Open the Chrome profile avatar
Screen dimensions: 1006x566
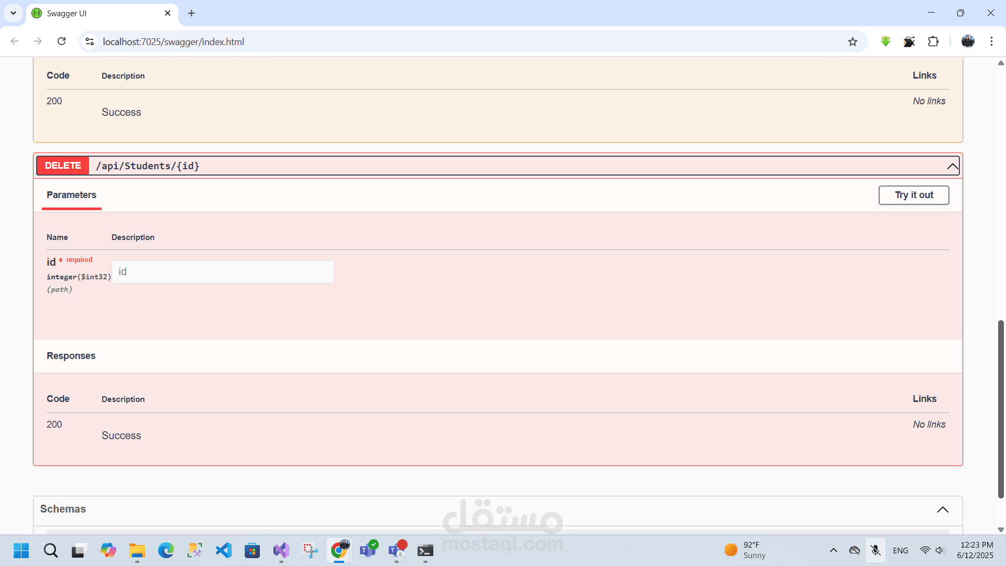pyautogui.click(x=968, y=41)
